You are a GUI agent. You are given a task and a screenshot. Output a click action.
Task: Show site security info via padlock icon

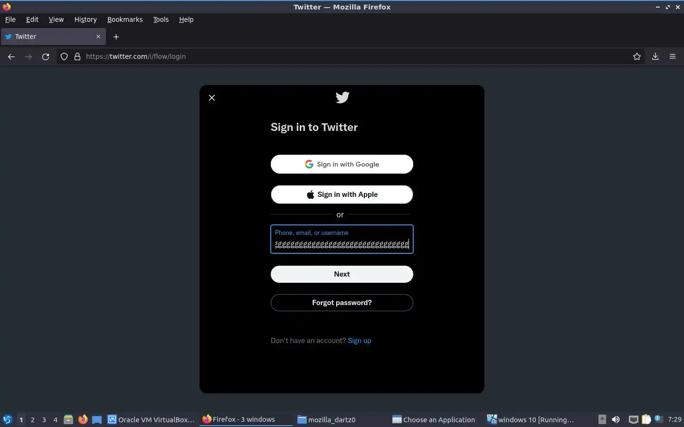pos(77,56)
